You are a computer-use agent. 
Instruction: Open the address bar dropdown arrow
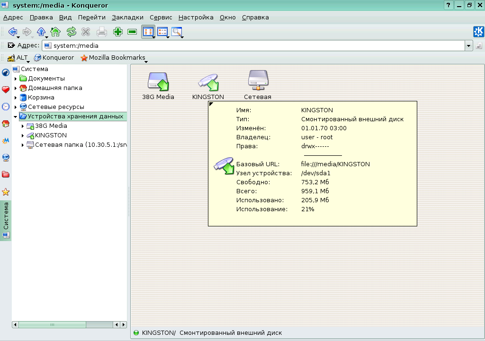469,45
